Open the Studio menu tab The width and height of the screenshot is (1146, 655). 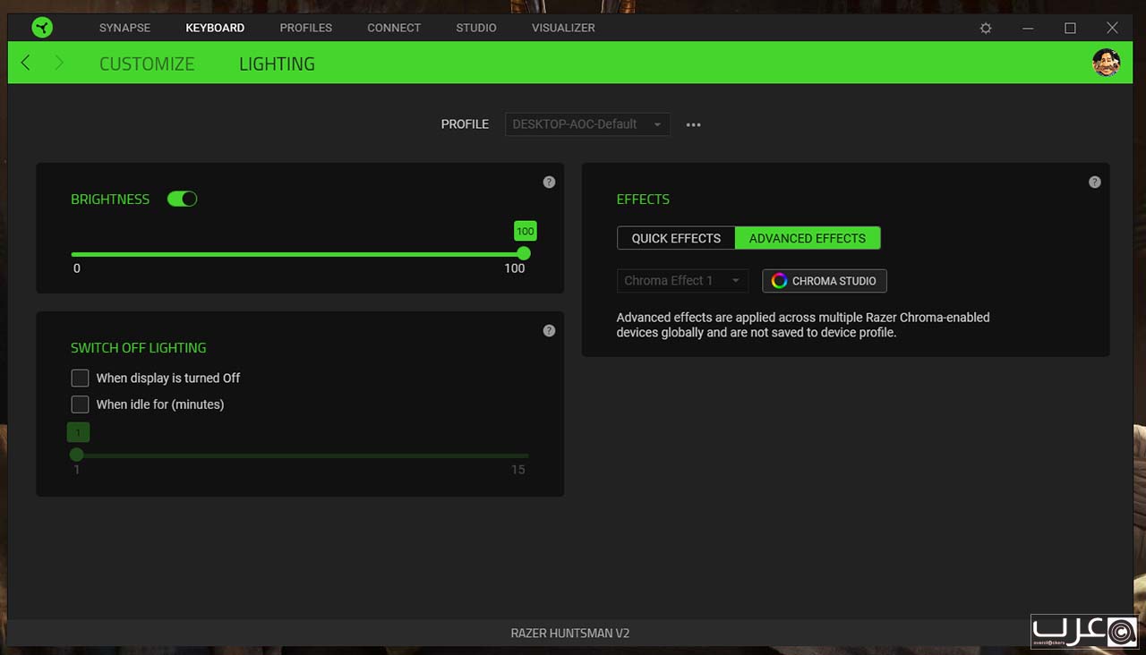click(x=475, y=28)
